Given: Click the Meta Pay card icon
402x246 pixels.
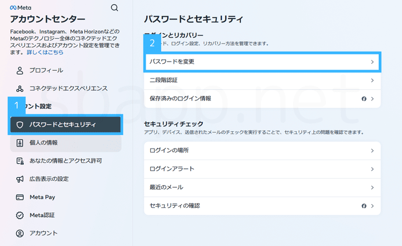Looking at the screenshot, I should [x=20, y=197].
